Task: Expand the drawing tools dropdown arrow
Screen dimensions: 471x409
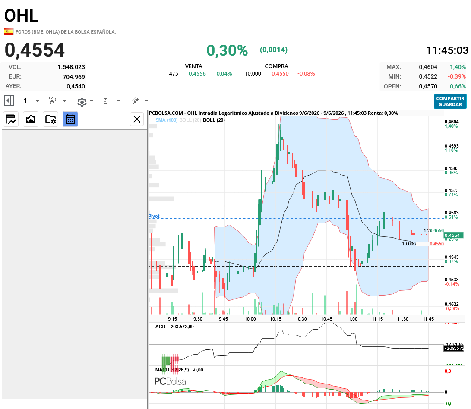Action: tap(146, 101)
